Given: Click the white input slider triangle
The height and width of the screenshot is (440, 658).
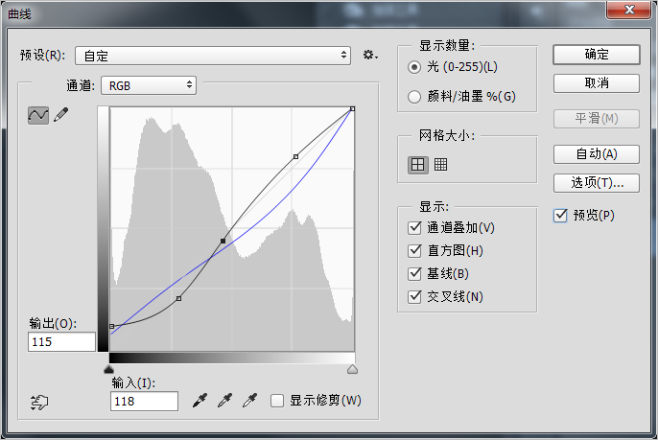Looking at the screenshot, I should tap(353, 369).
